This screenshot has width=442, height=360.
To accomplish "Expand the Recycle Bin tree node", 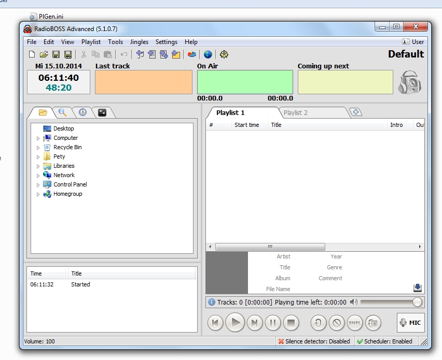I will pyautogui.click(x=38, y=148).
